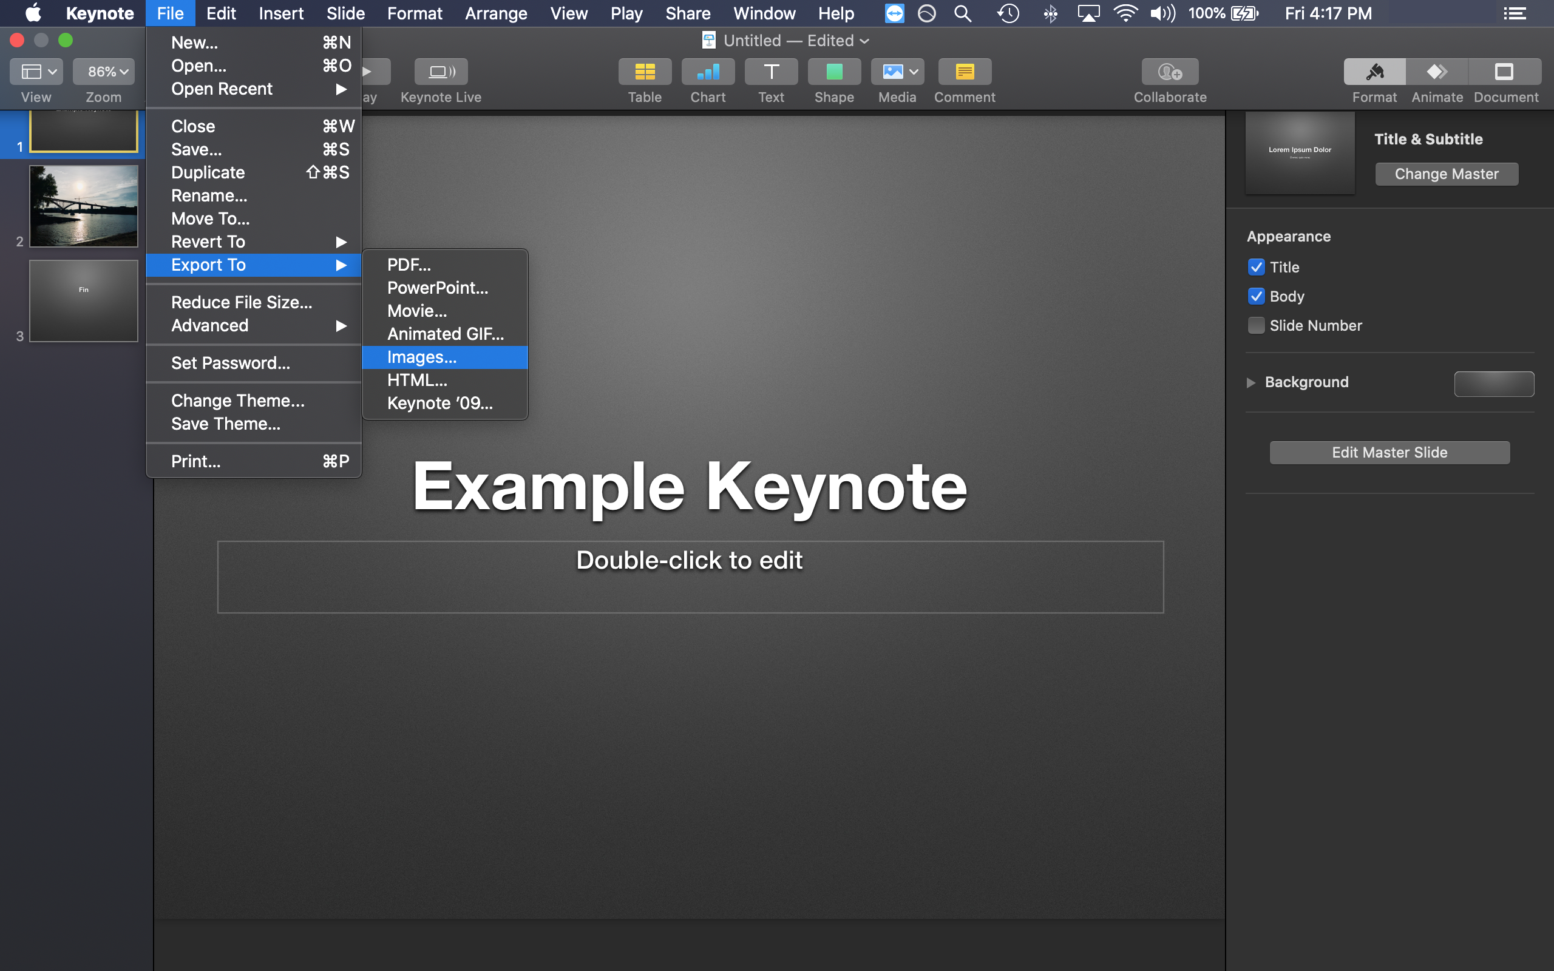Open the Animate inspector

pos(1437,71)
